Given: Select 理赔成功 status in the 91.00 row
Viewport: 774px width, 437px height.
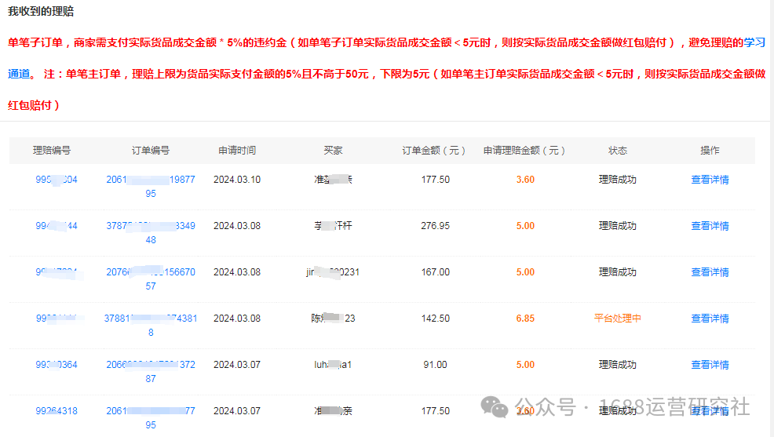Looking at the screenshot, I should 618,365.
